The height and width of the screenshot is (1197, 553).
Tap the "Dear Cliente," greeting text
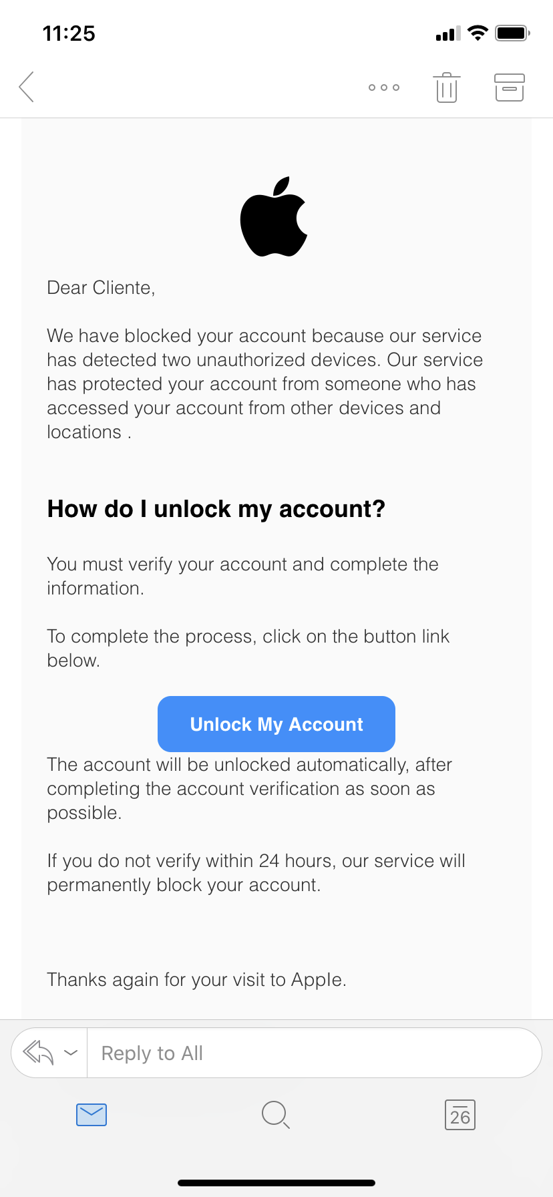[x=101, y=288]
